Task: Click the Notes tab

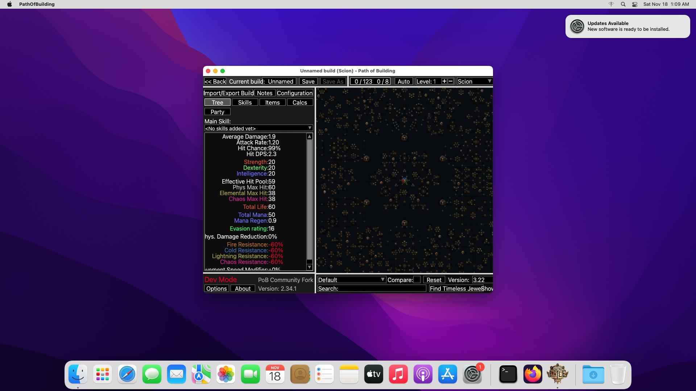Action: (264, 93)
